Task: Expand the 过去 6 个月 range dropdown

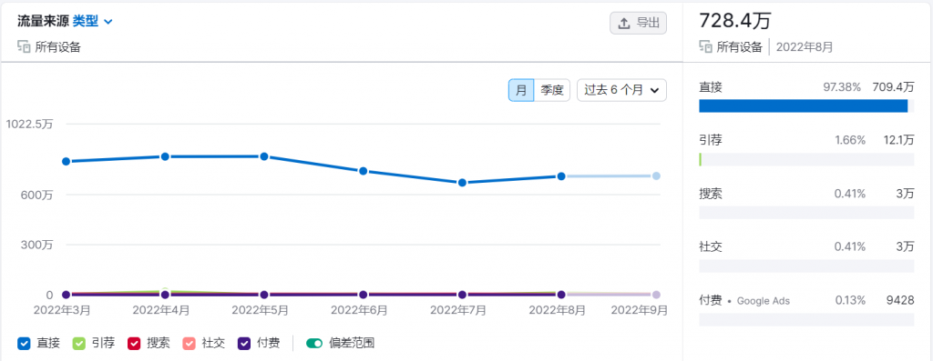Action: pyautogui.click(x=621, y=90)
